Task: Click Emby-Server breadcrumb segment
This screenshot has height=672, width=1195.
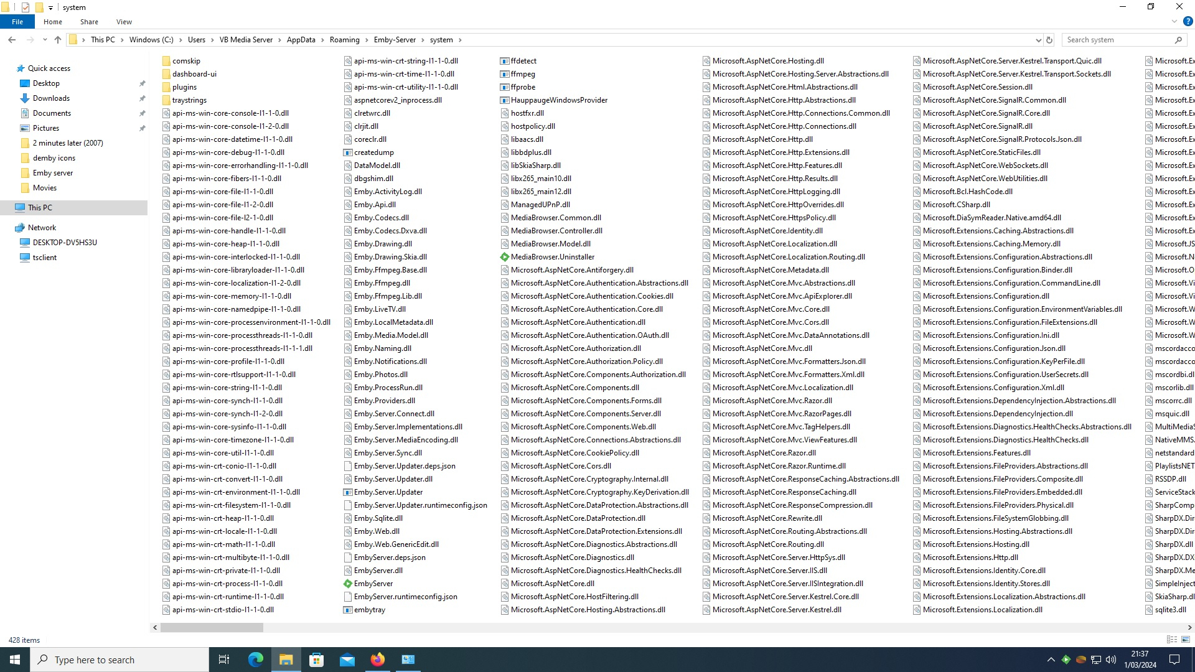Action: [x=395, y=40]
